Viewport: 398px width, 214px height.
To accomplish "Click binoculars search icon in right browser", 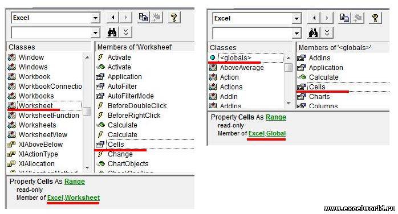I will [x=313, y=32].
